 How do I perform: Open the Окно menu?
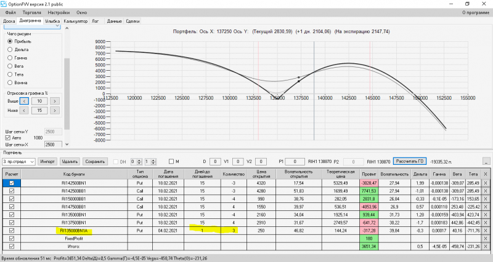pos(81,12)
